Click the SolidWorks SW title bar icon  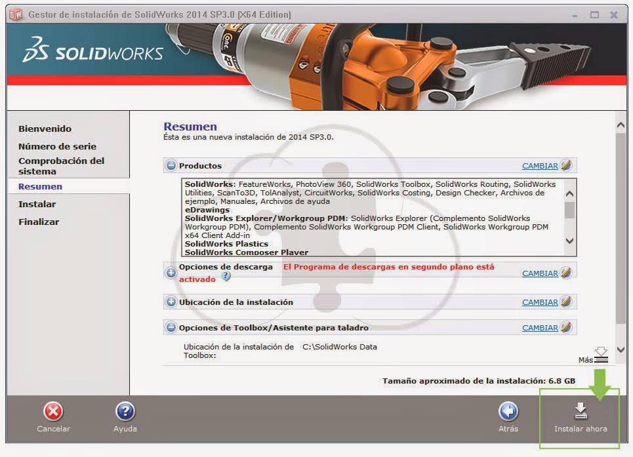pos(16,15)
